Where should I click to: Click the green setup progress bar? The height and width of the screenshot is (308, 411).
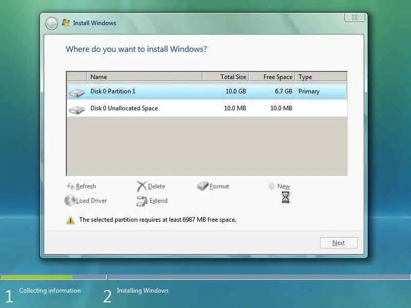coord(36,277)
